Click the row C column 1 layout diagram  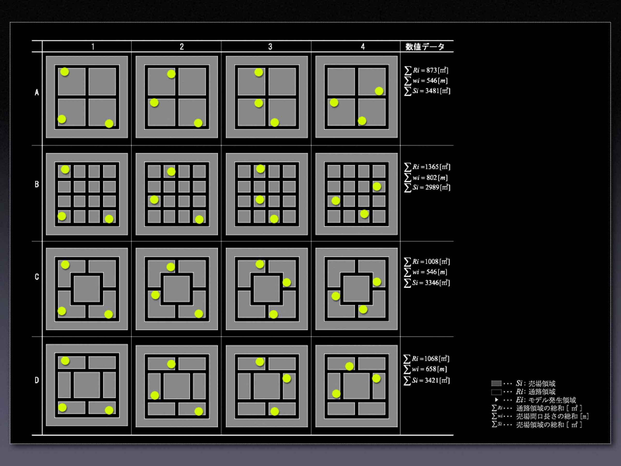click(x=87, y=289)
